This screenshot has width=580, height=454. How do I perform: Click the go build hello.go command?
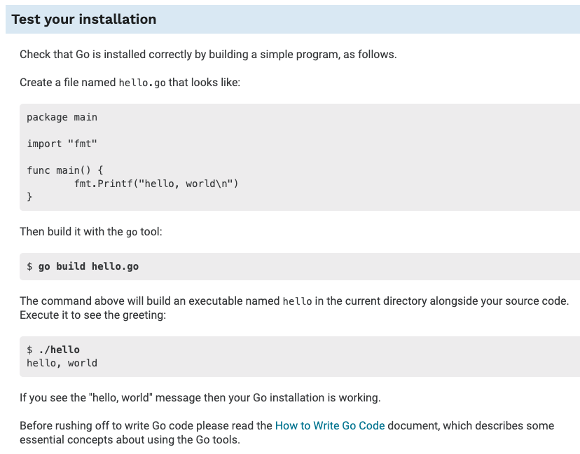tap(88, 266)
